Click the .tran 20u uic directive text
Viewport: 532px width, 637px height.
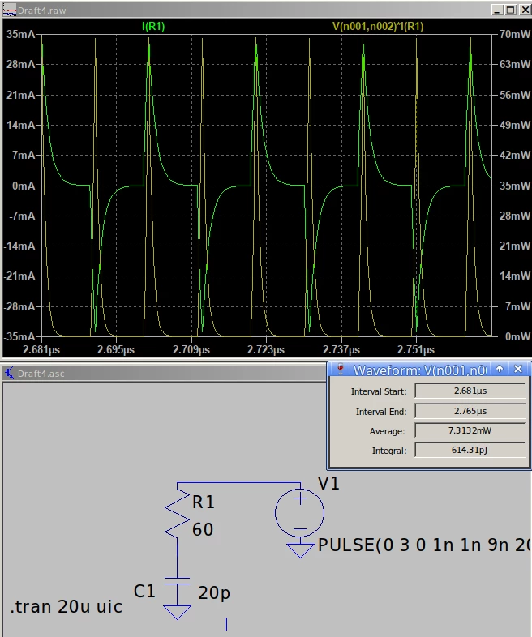[x=66, y=606]
